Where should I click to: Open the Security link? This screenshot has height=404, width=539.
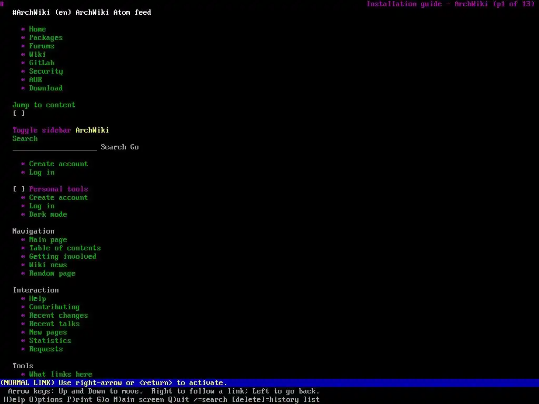(x=46, y=72)
